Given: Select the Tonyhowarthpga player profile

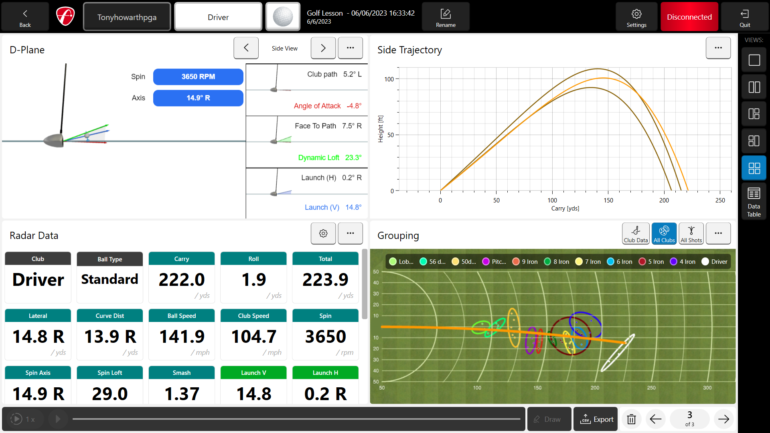Looking at the screenshot, I should point(127,16).
